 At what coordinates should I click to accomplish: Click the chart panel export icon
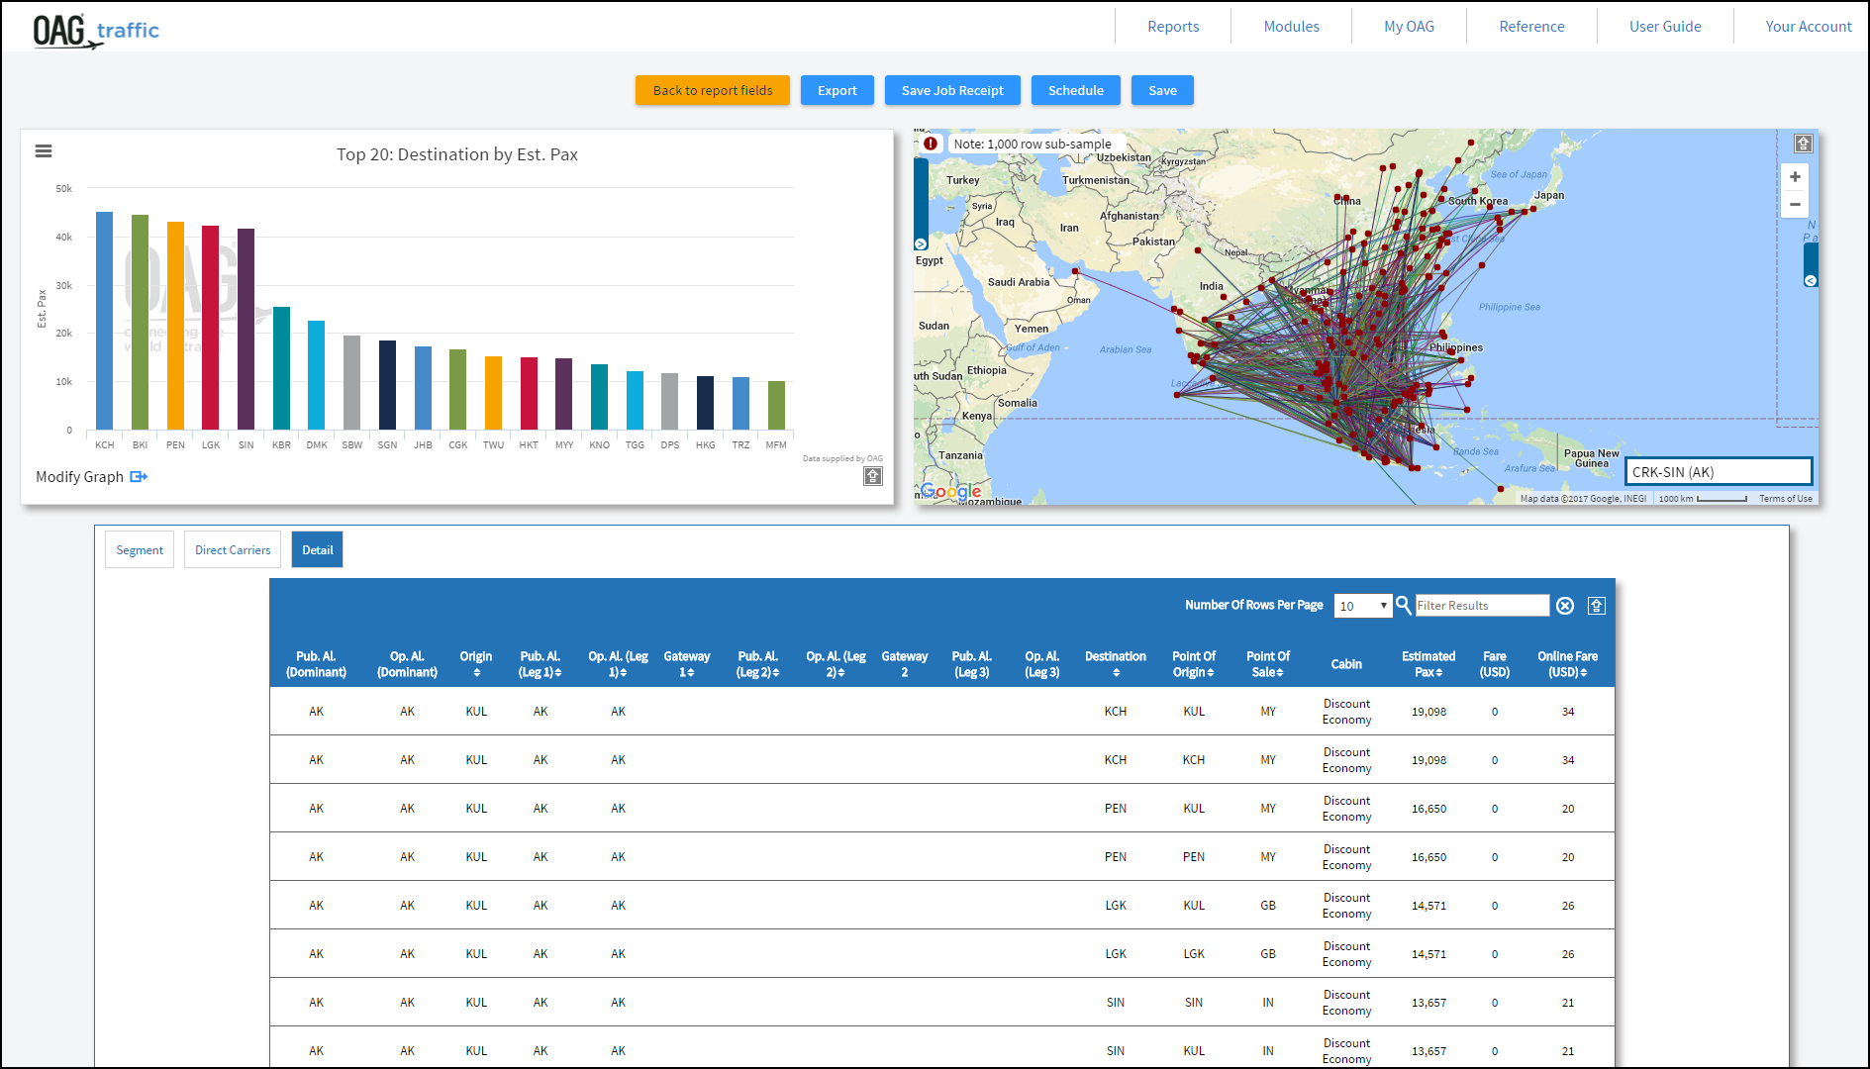pyautogui.click(x=872, y=477)
